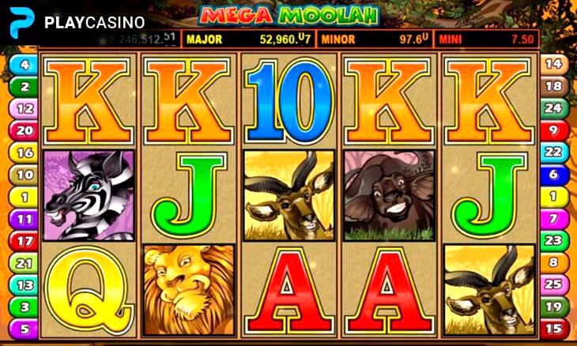Click the Mega Moolah title logo
Screen dimensions: 577x346
288,16
